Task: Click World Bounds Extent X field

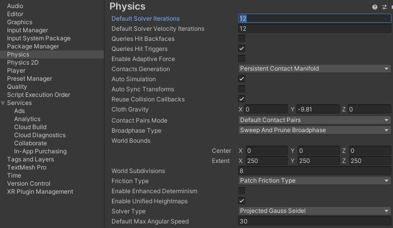Action: click(267, 160)
